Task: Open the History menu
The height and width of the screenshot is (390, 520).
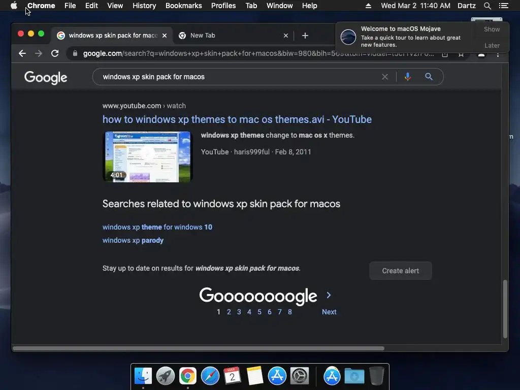Action: pos(144,6)
